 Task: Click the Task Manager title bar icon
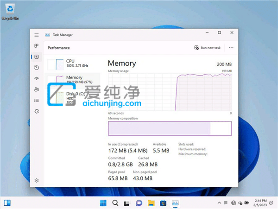coord(47,35)
